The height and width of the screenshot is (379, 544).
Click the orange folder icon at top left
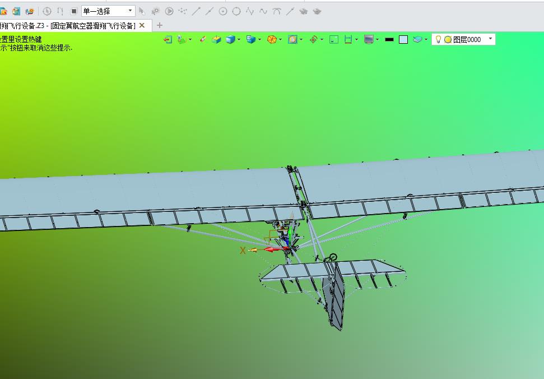click(x=3, y=11)
